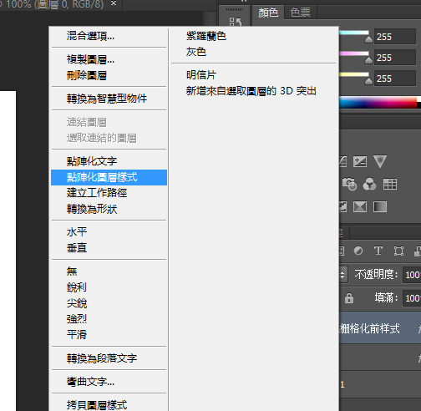421x411 pixels.
Task: Pick 紫羅蘭色 layer color label
Action: coord(253,36)
